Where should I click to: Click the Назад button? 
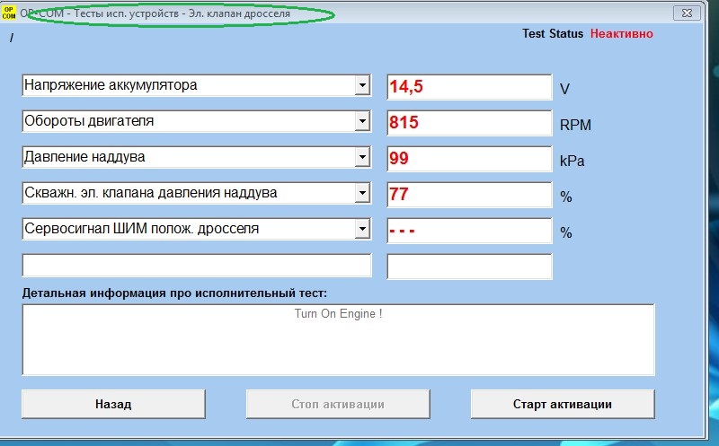[113, 404]
